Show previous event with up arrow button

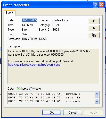pyautogui.click(x=94, y=21)
